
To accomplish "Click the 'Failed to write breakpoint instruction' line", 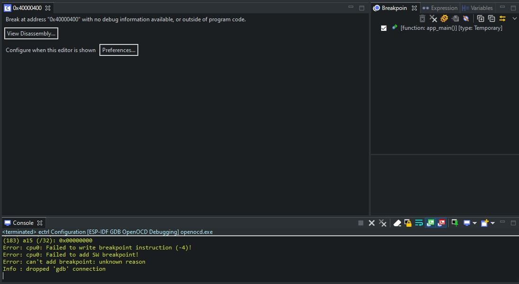I will (98, 248).
